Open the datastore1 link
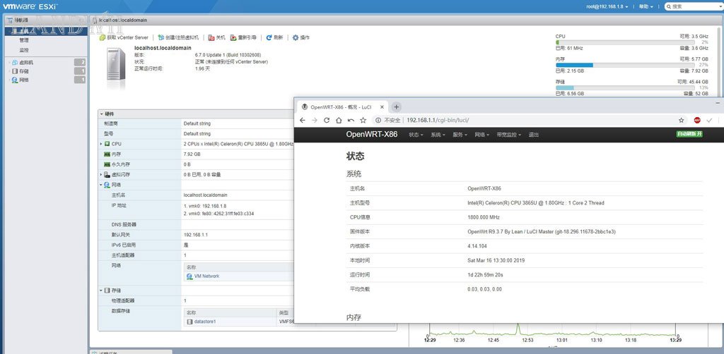 [x=205, y=322]
